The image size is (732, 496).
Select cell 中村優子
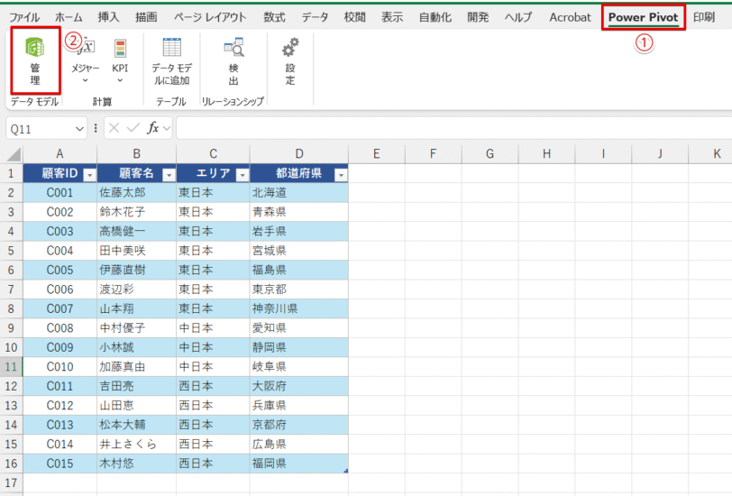136,328
